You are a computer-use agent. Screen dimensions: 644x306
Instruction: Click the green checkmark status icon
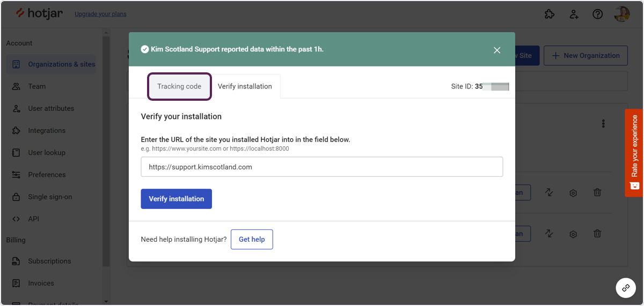(x=144, y=49)
